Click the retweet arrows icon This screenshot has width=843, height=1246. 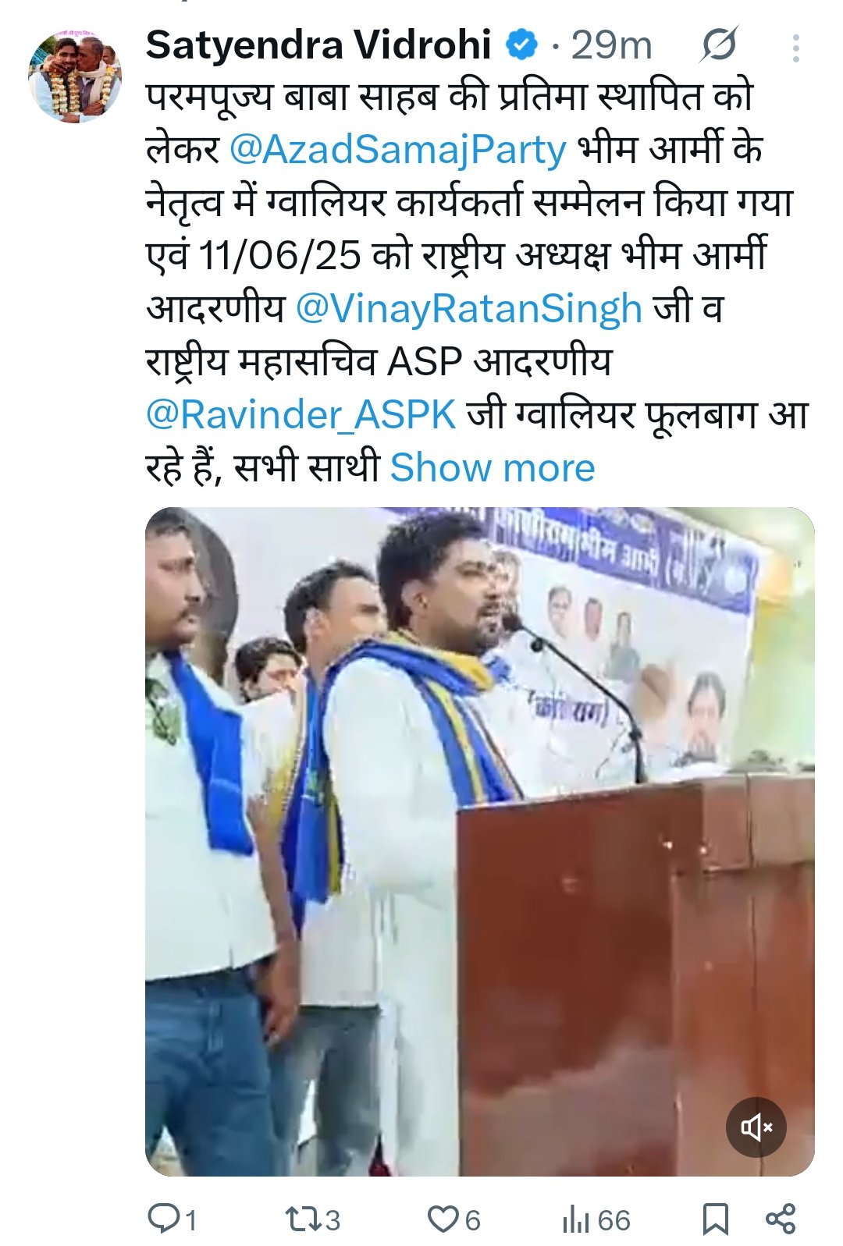[x=301, y=1219]
